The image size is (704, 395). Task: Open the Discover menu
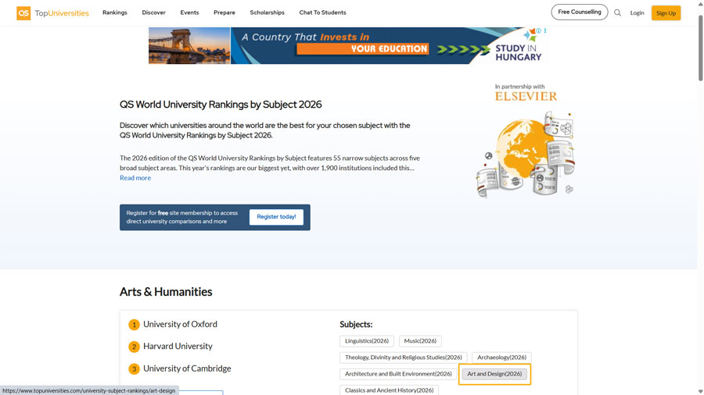[153, 12]
